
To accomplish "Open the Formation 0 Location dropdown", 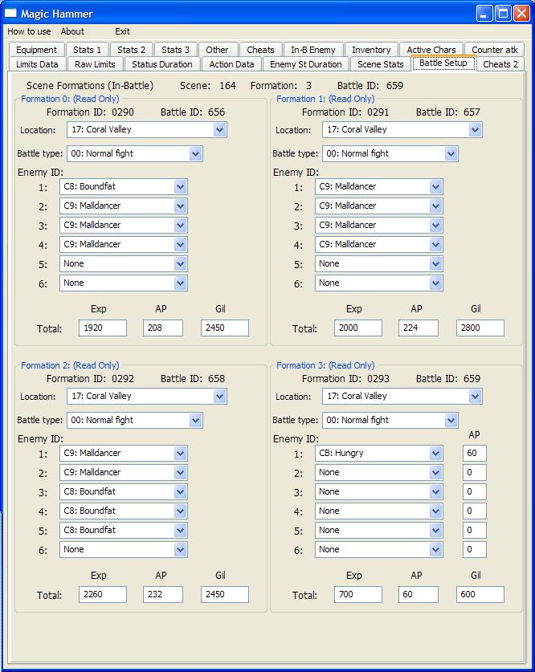I will tap(147, 130).
